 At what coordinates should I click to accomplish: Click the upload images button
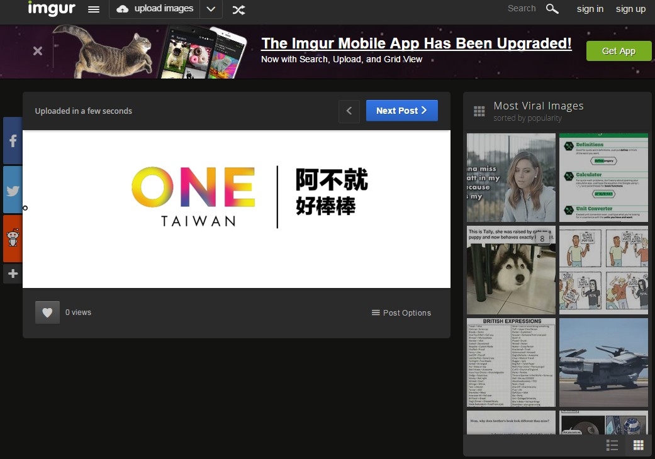pyautogui.click(x=155, y=9)
